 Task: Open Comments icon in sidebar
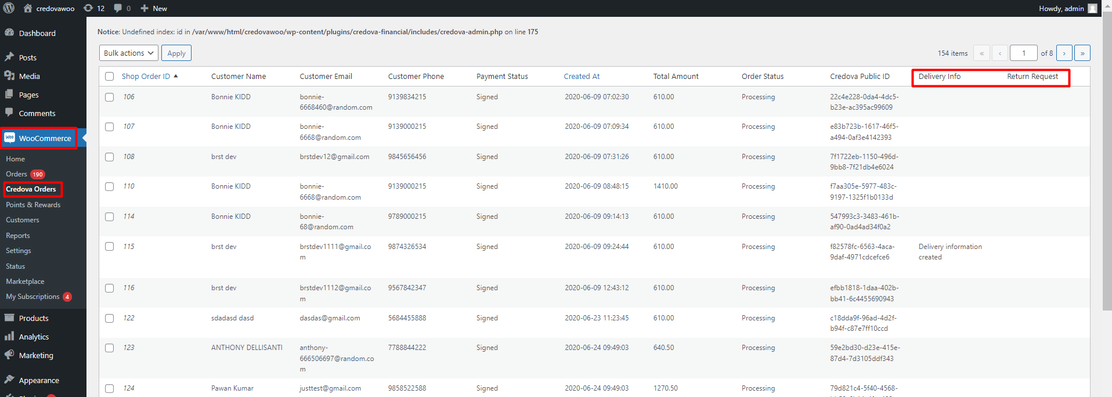[9, 113]
